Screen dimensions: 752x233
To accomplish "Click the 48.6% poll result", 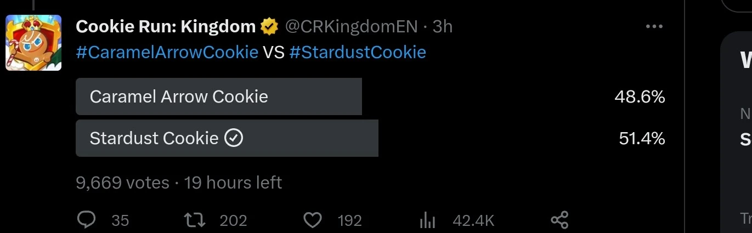I will click(640, 97).
